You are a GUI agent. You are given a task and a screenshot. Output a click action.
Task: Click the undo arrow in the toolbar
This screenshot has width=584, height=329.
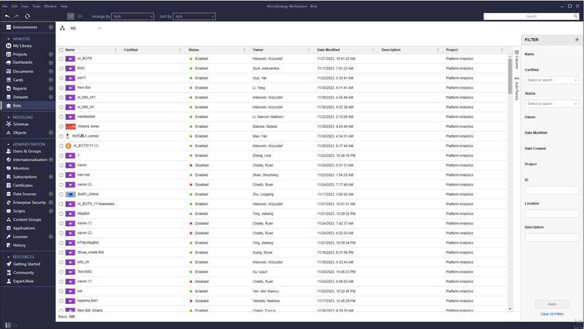(7, 17)
